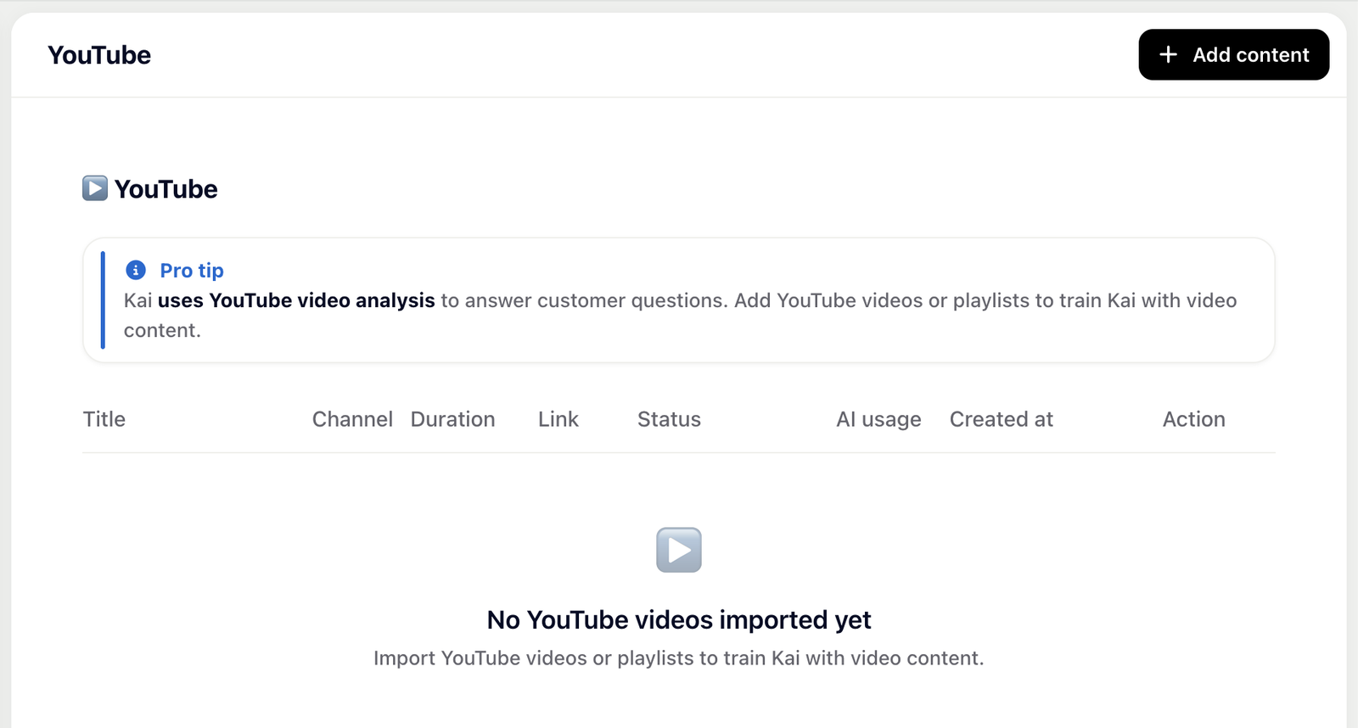The image size is (1358, 728).
Task: Click the play icon beside YouTube section heading
Action: pyautogui.click(x=95, y=188)
